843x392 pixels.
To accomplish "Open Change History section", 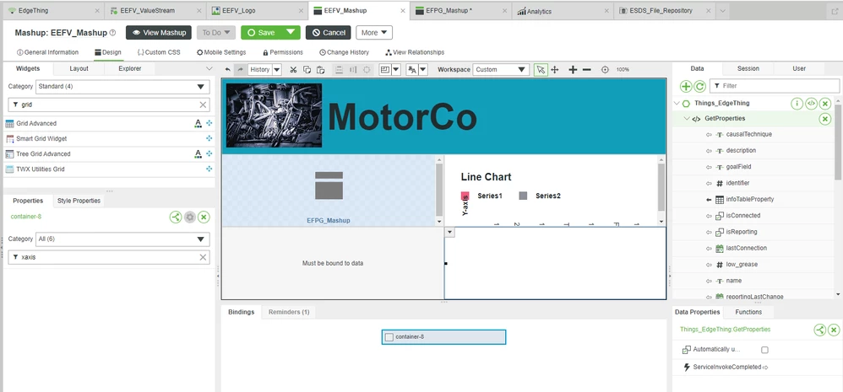I will [344, 52].
